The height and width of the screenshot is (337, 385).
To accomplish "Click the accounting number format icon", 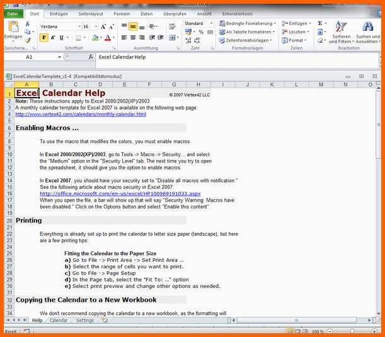I will coord(188,31).
